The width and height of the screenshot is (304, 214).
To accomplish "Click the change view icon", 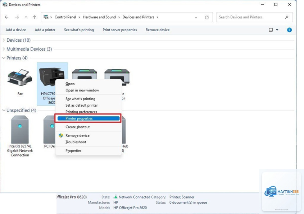I will point(271,30).
